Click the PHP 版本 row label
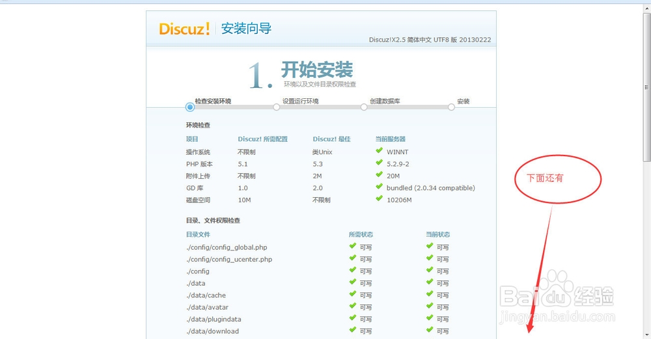651x339 pixels. click(x=199, y=165)
